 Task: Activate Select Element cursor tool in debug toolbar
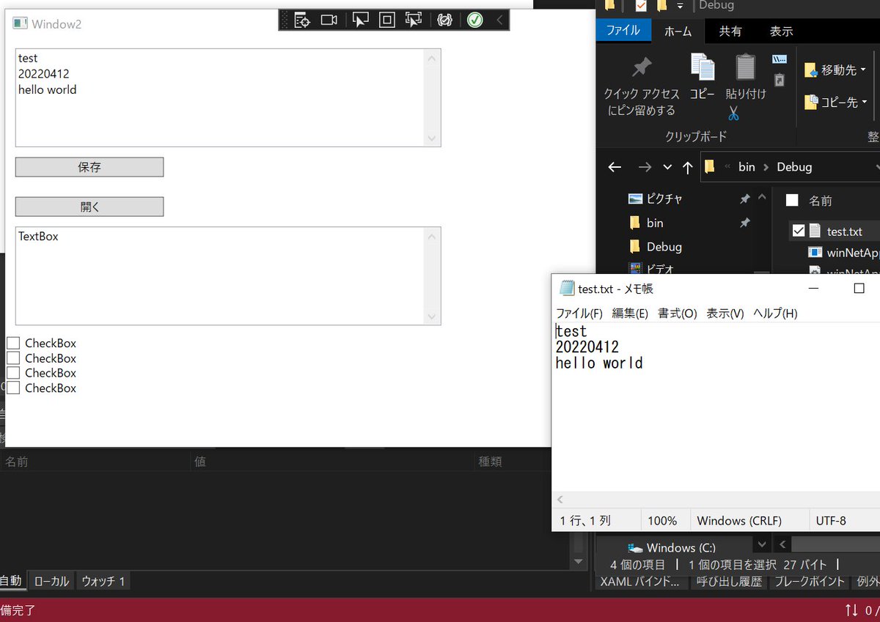pyautogui.click(x=360, y=20)
